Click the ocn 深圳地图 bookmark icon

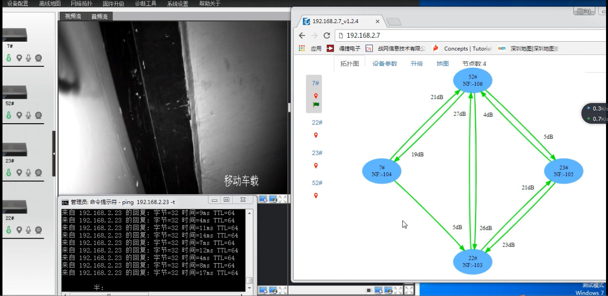(x=501, y=48)
